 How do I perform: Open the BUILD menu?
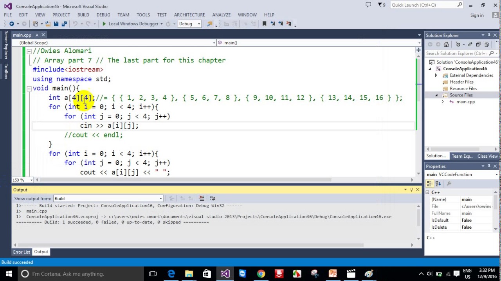[x=83, y=15]
